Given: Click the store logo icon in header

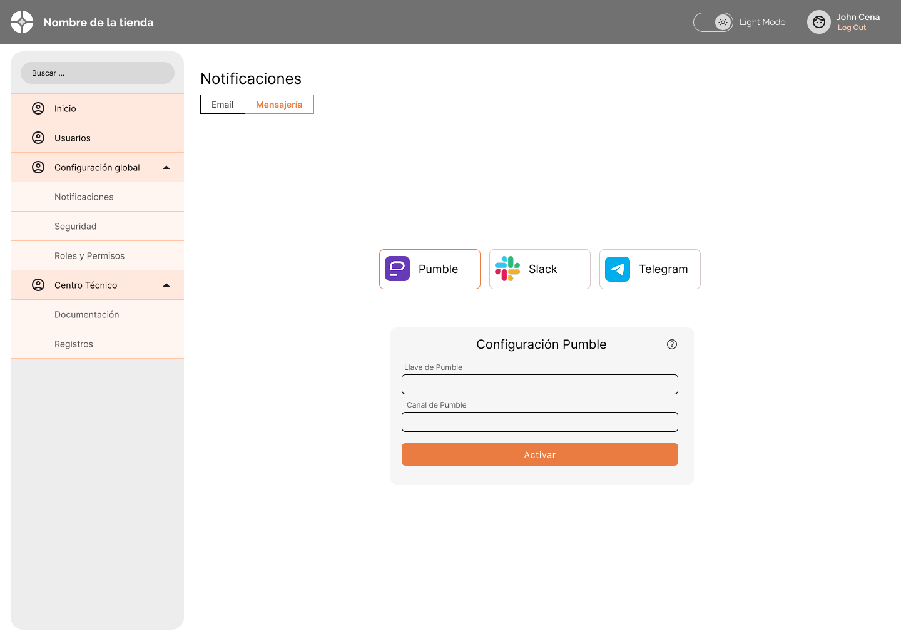Looking at the screenshot, I should coord(22,22).
